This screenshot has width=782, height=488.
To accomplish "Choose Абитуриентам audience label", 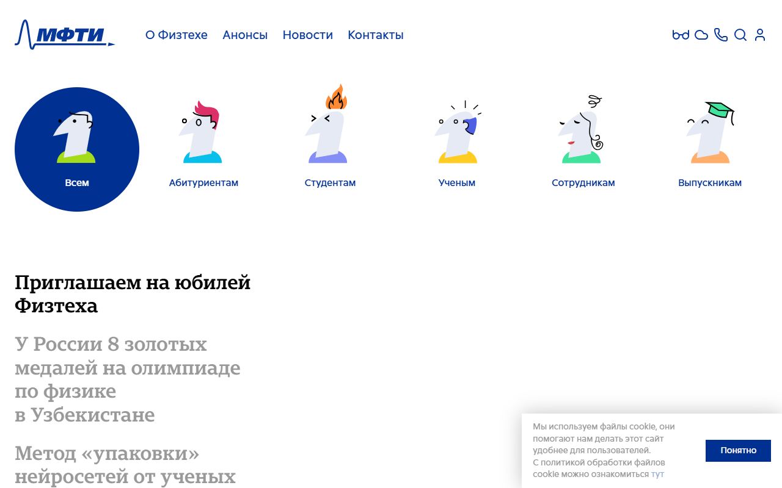I will point(203,182).
